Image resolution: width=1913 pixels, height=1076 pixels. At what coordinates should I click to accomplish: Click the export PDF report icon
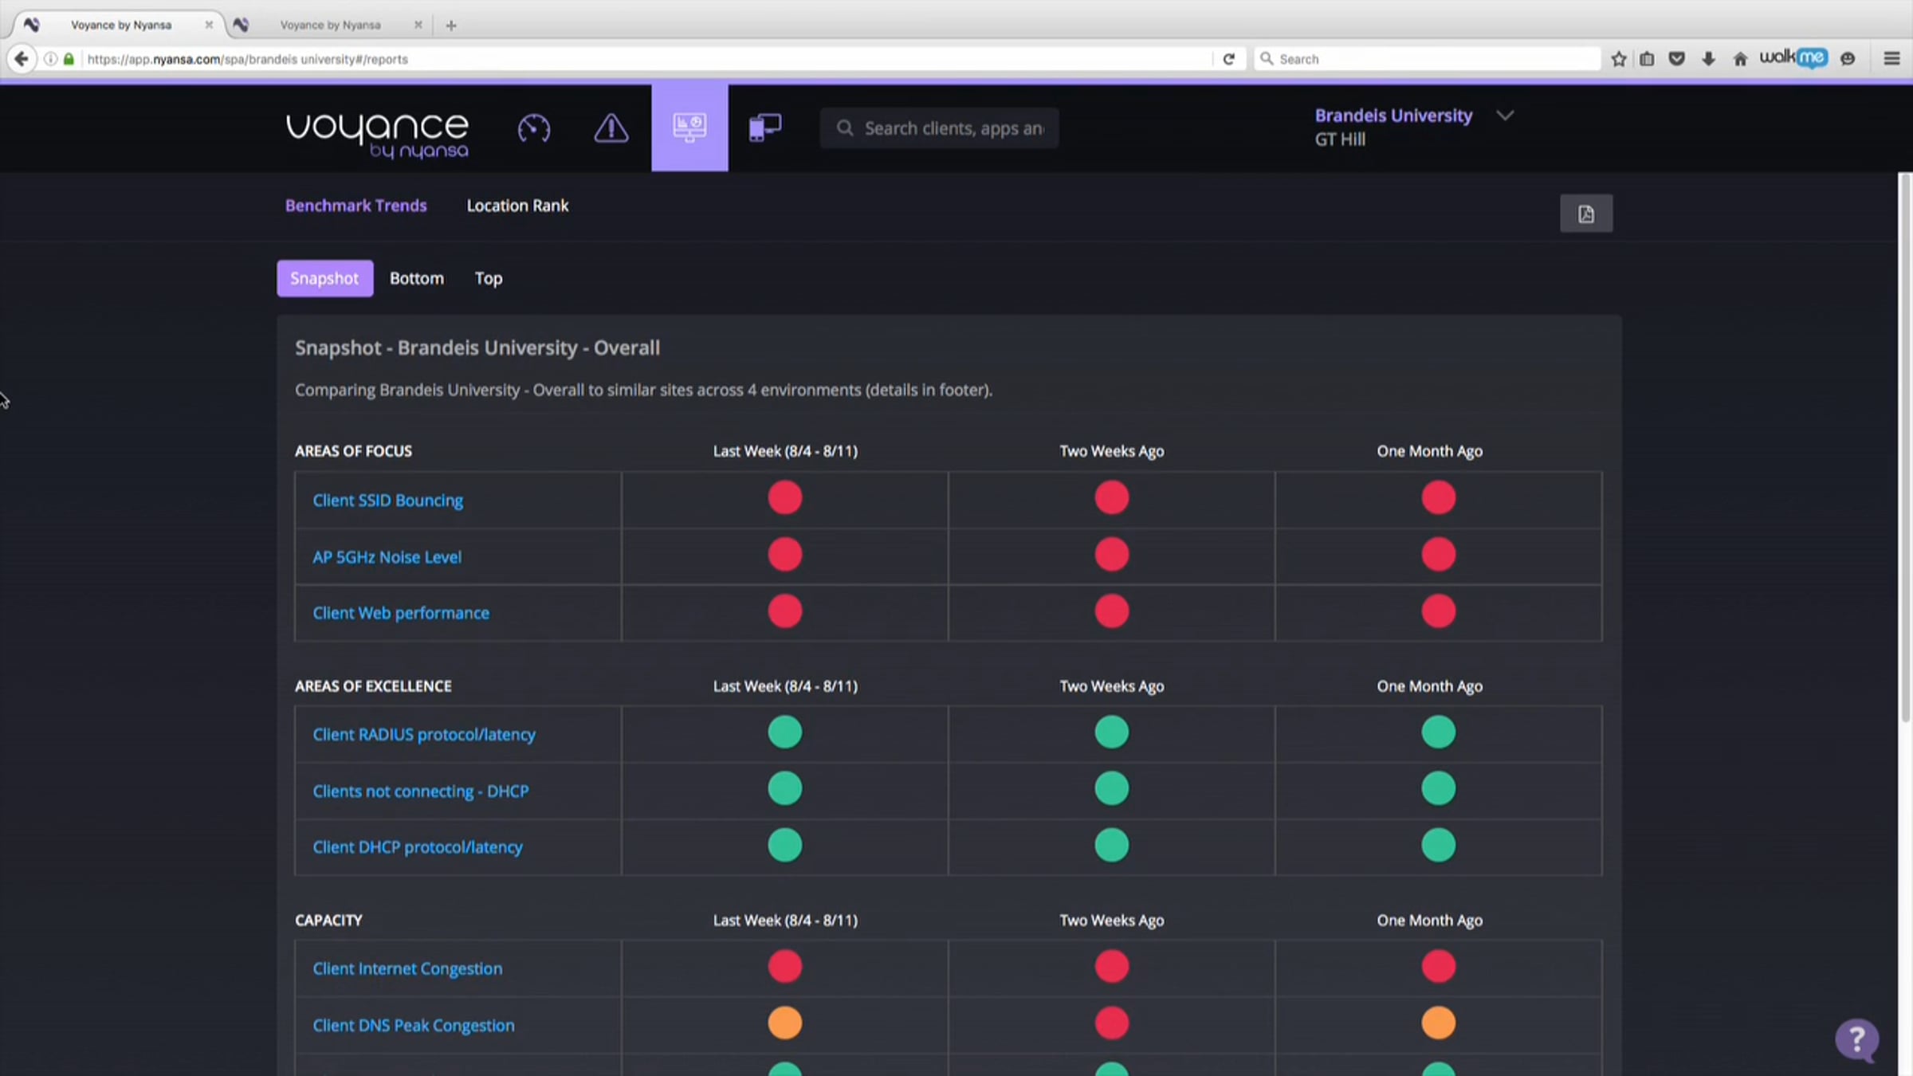coord(1586,214)
